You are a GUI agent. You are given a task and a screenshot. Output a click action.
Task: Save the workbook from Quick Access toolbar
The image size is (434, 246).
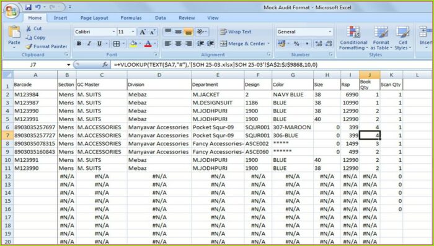tap(28, 7)
